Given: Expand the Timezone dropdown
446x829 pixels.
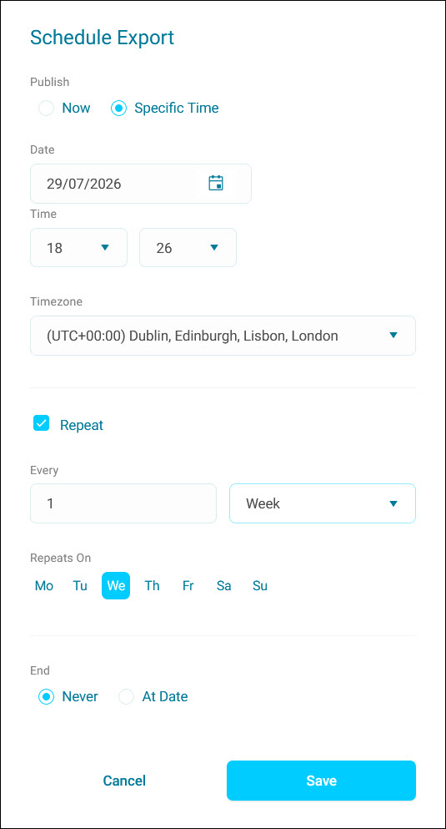Looking at the screenshot, I should [x=223, y=336].
